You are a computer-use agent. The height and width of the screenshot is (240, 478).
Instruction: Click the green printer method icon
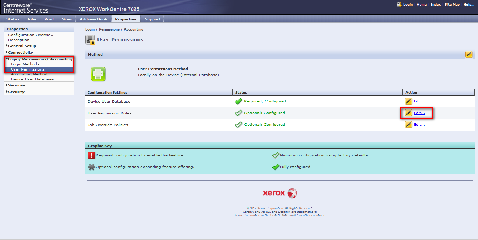[x=98, y=74]
